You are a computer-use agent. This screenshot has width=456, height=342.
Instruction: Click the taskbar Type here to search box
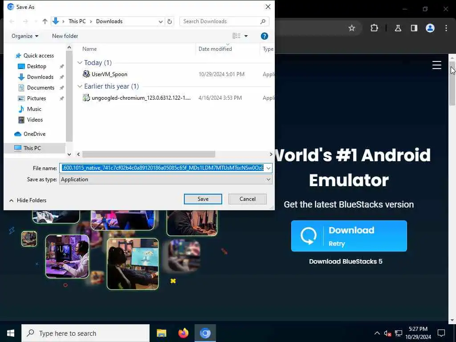coord(85,333)
